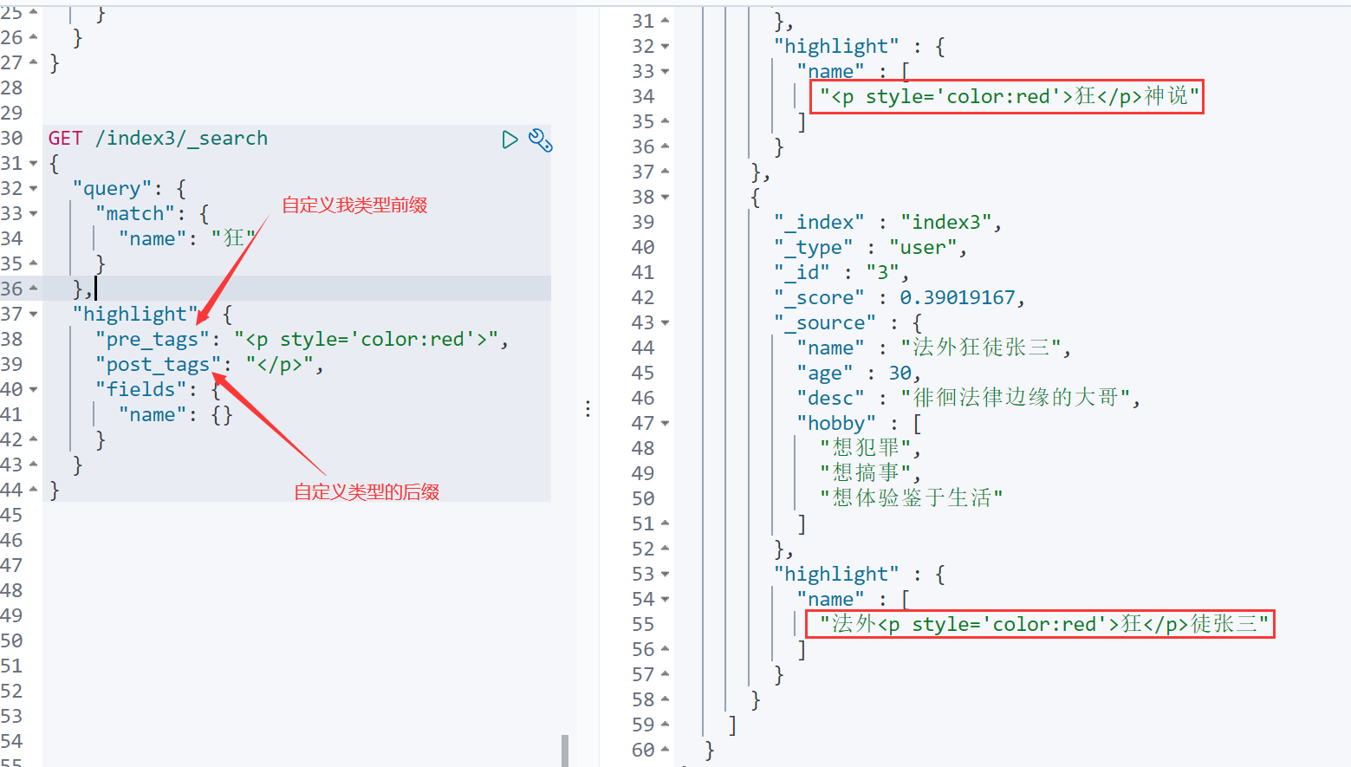The height and width of the screenshot is (767, 1351).
Task: Click the "highlight" key in request editor
Action: [134, 314]
